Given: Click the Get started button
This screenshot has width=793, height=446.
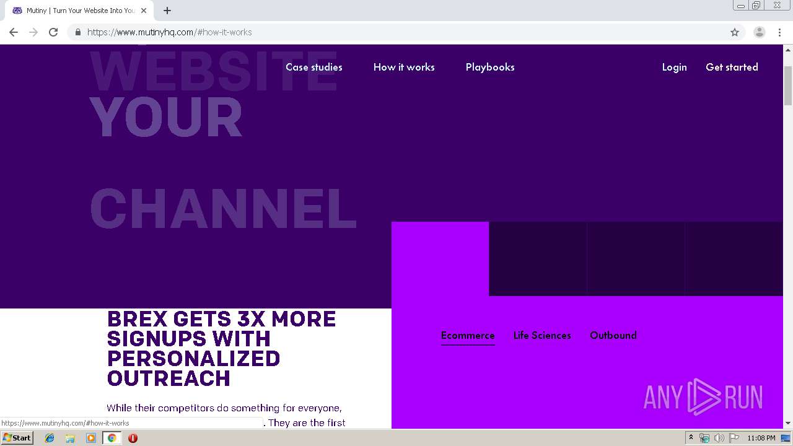Looking at the screenshot, I should (x=732, y=67).
